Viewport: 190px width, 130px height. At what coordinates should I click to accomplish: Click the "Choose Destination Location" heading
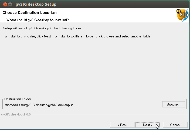[29, 13]
